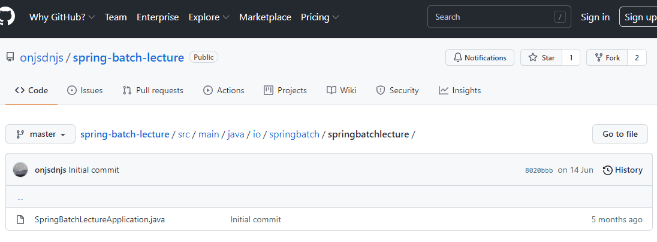The width and height of the screenshot is (657, 242).
Task: Open the 8020bbb commit hash link
Action: pyautogui.click(x=539, y=170)
